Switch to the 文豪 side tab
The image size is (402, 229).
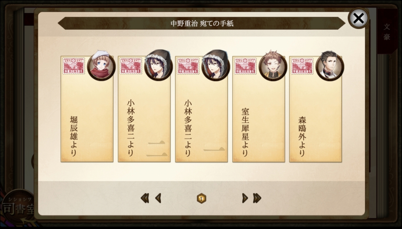pyautogui.click(x=387, y=31)
